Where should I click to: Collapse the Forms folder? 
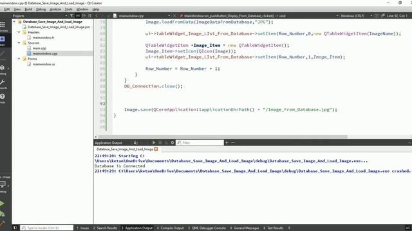pos(19,58)
